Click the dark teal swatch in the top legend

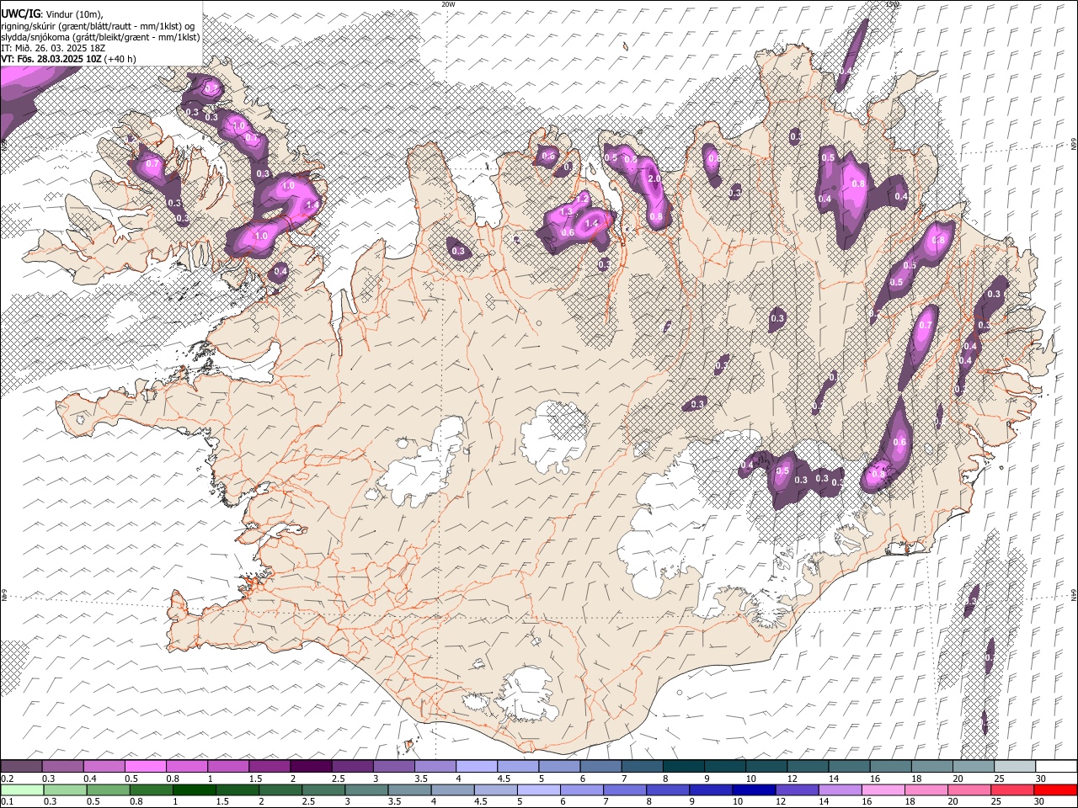(683, 766)
